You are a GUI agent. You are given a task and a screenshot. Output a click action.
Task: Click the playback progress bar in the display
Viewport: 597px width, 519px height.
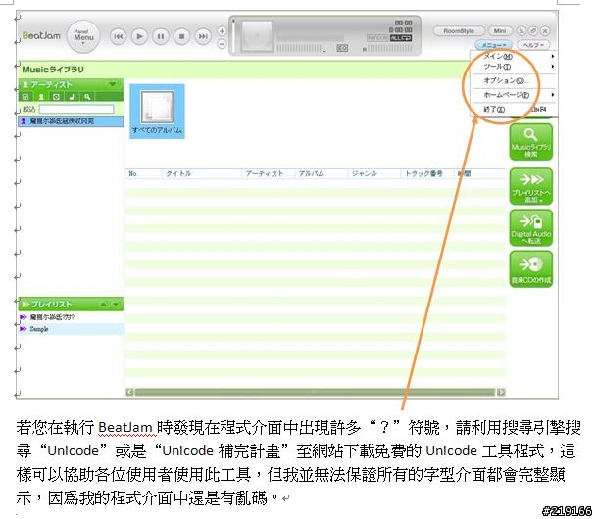click(x=311, y=38)
